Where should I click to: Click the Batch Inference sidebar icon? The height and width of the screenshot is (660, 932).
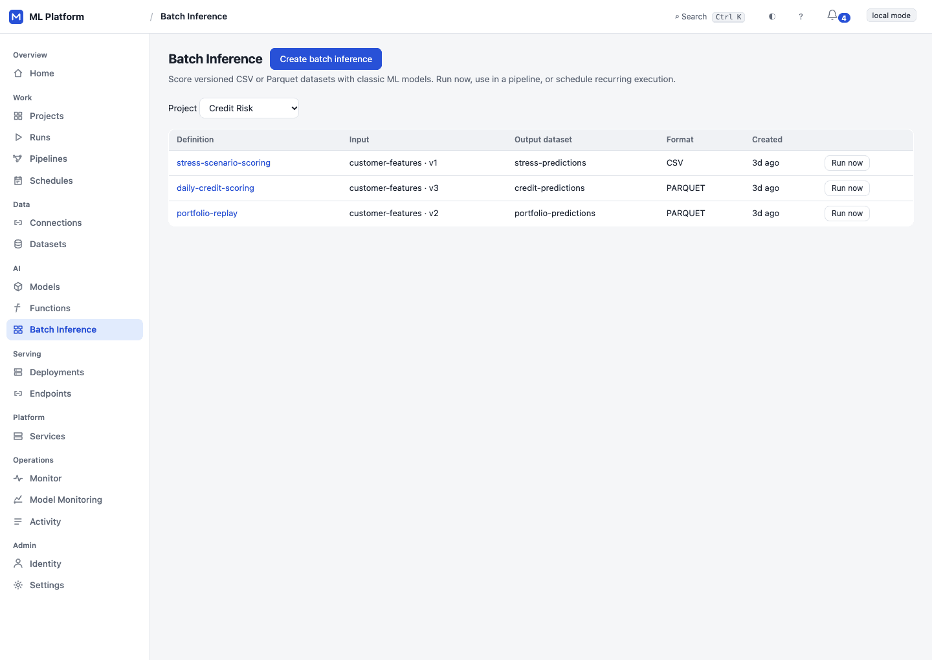[18, 329]
